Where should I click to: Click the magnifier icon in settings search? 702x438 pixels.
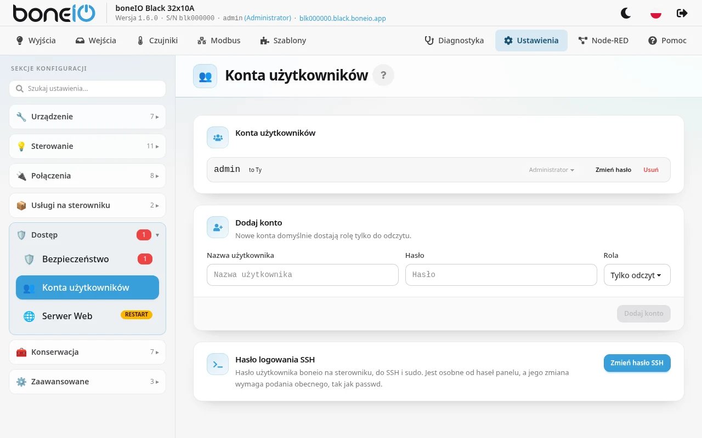pos(20,89)
